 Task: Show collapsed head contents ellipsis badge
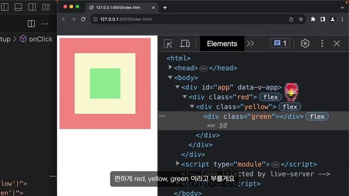tap(203, 68)
